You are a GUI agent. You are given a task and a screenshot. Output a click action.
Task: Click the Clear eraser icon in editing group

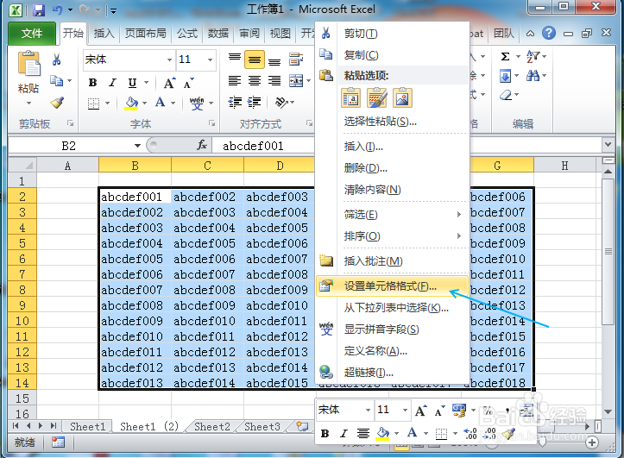[x=506, y=95]
